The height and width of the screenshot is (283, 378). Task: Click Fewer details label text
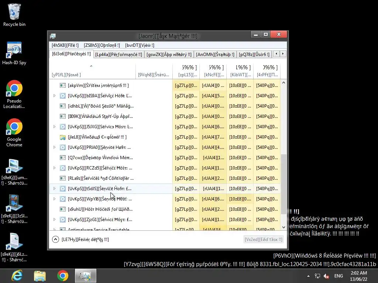click(x=85, y=240)
